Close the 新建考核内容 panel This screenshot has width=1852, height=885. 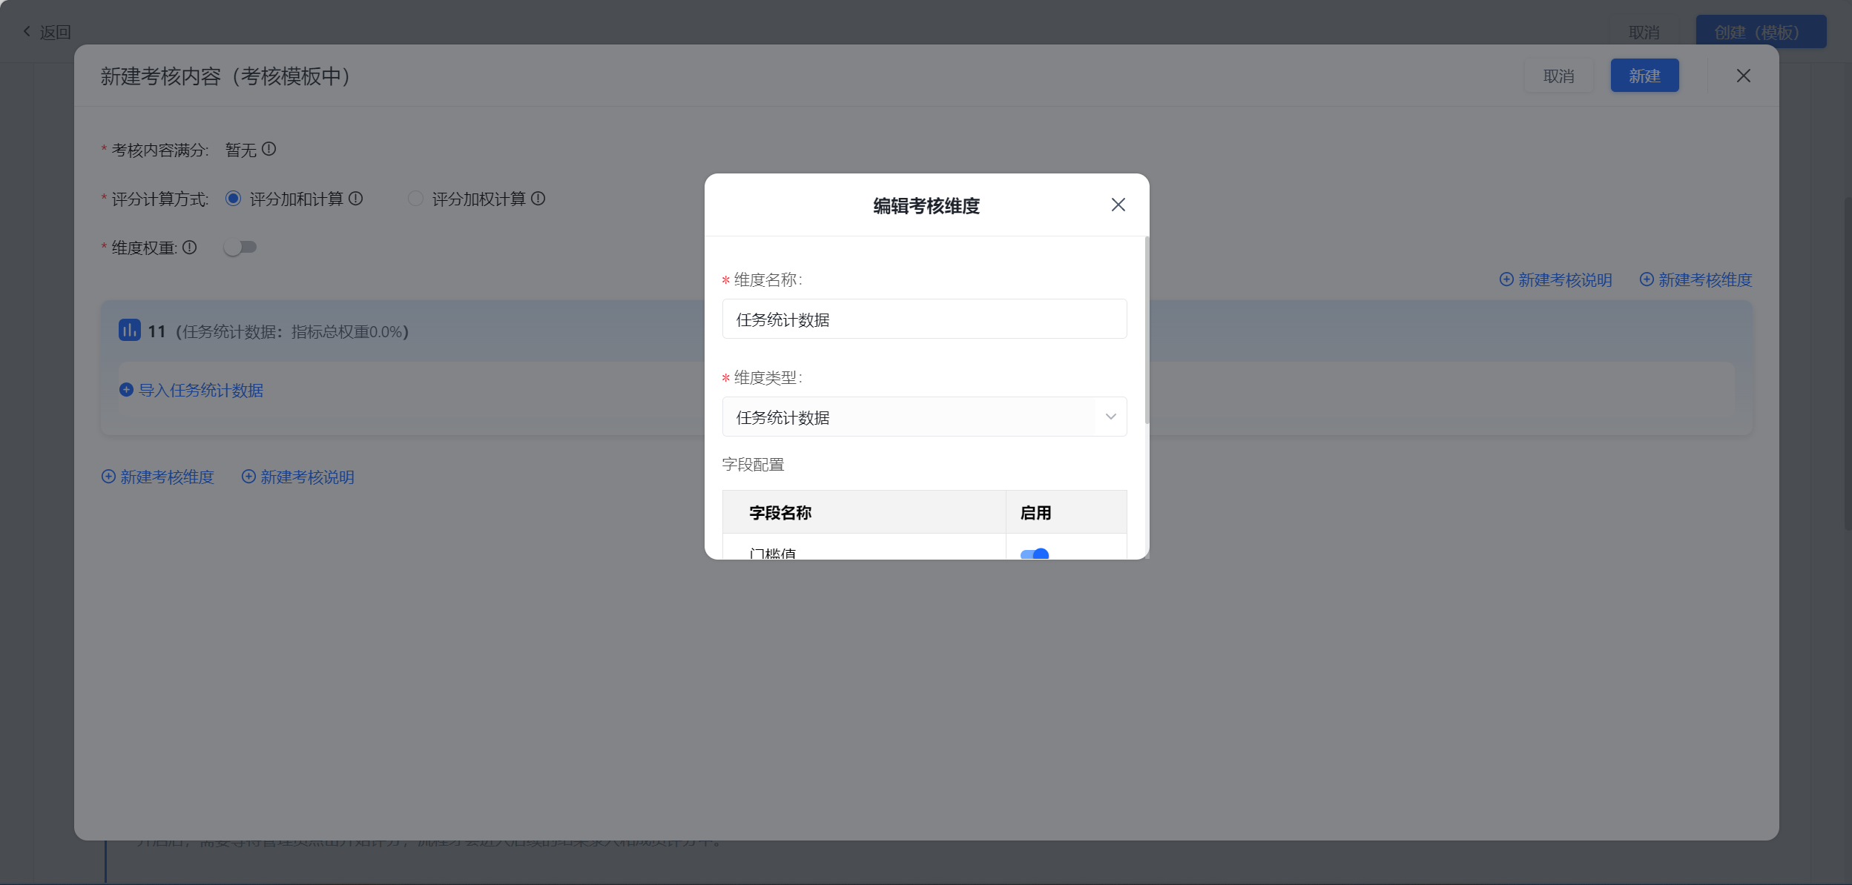pos(1743,76)
